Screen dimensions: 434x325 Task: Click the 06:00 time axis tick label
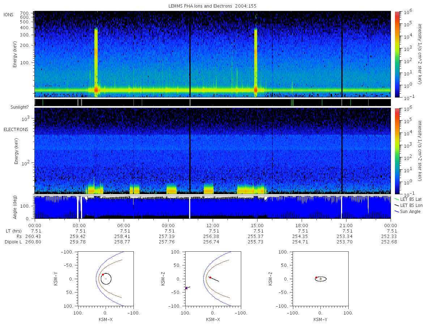click(x=124, y=225)
